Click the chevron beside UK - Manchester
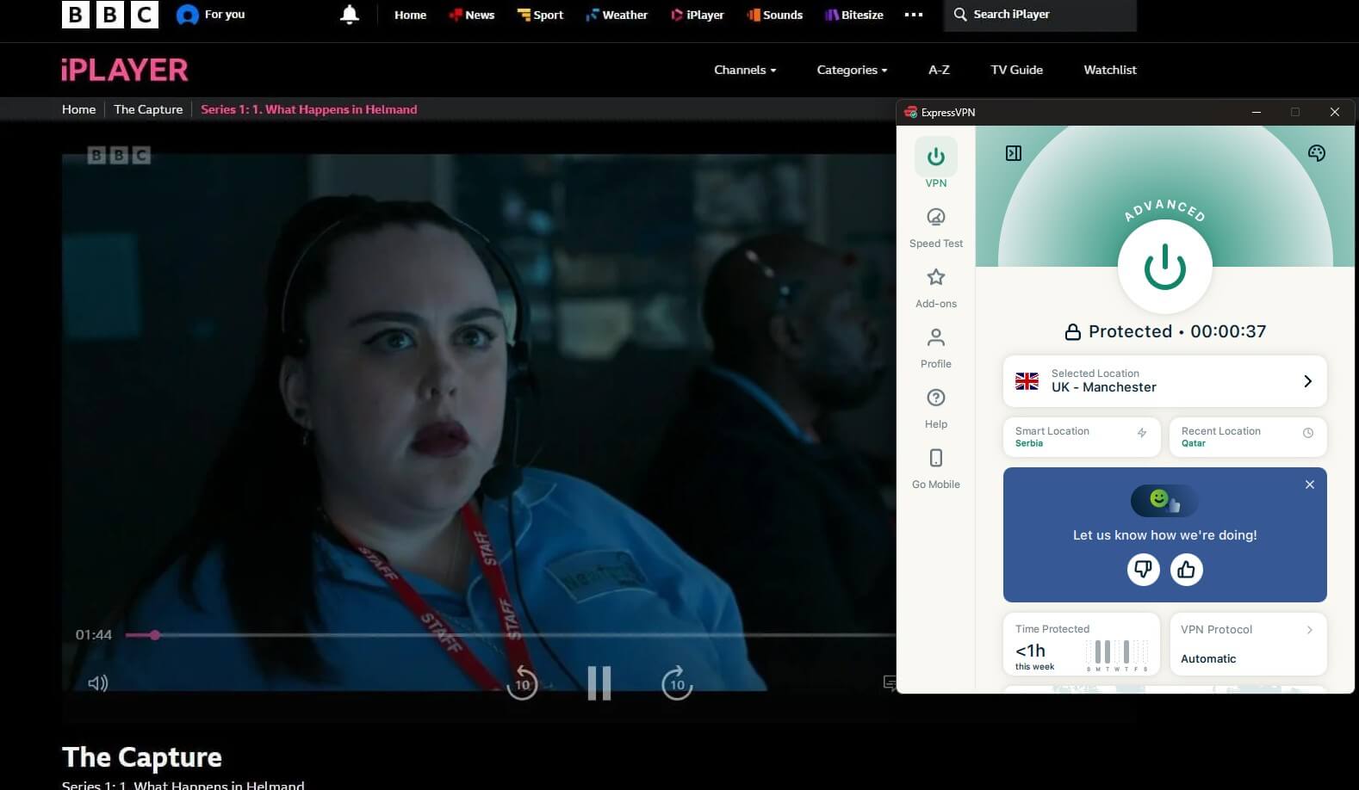Image resolution: width=1359 pixels, height=790 pixels. click(x=1308, y=381)
